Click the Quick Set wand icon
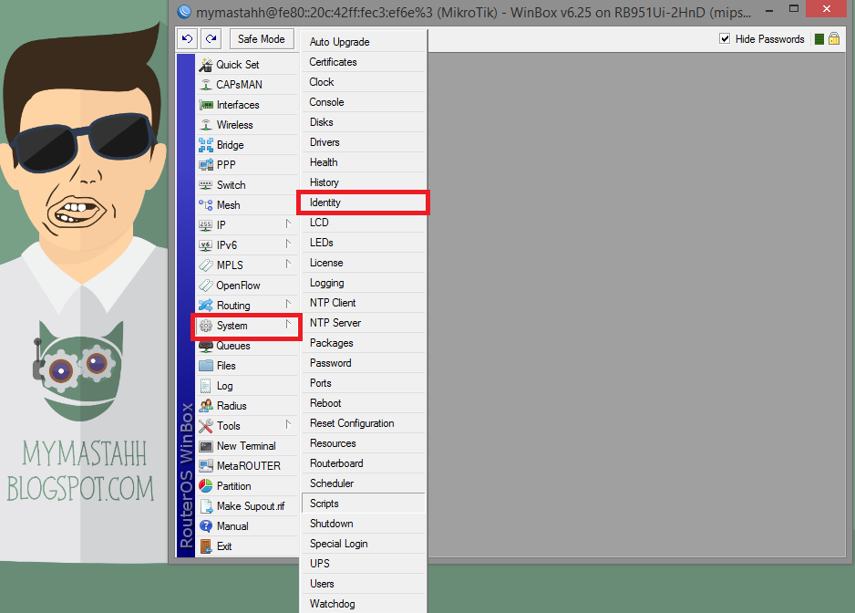This screenshot has height=613, width=855. tap(206, 65)
